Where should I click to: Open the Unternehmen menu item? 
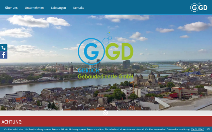coord(34,8)
